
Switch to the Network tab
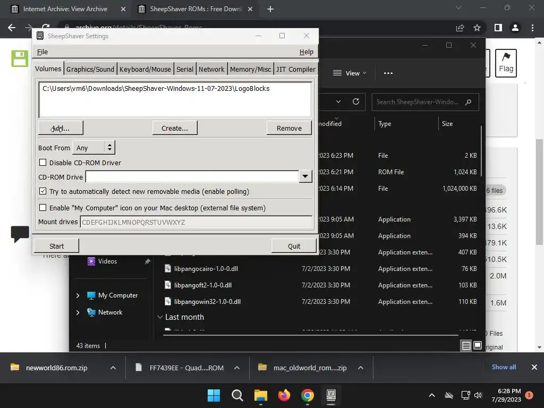[x=211, y=69]
